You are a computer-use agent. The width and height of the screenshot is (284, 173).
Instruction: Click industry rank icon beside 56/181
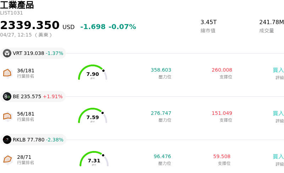(7, 116)
